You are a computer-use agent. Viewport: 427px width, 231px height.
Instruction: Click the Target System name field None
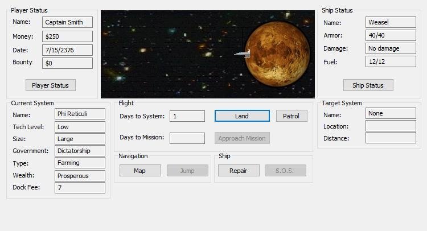[x=391, y=113]
